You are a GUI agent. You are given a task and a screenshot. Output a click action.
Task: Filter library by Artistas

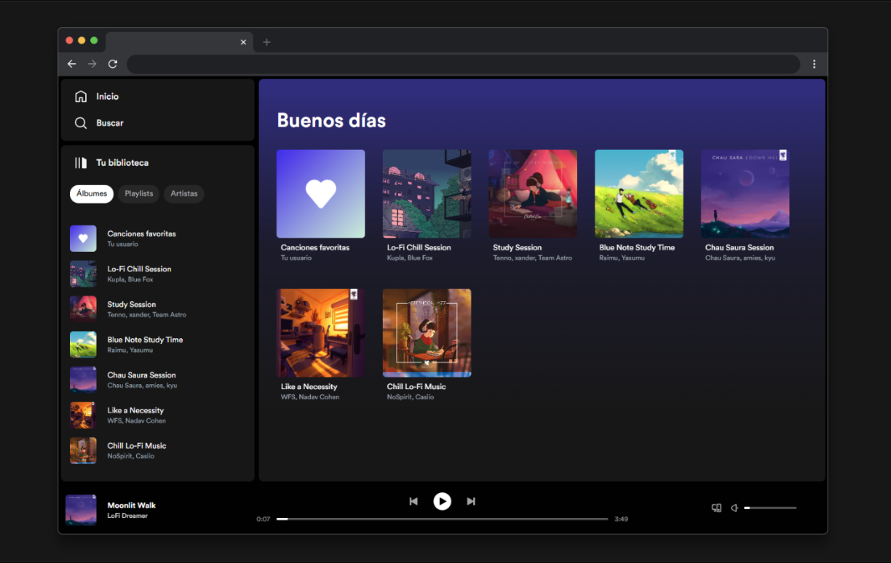pyautogui.click(x=183, y=193)
